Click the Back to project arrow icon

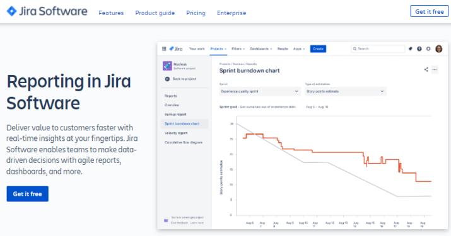pos(167,79)
